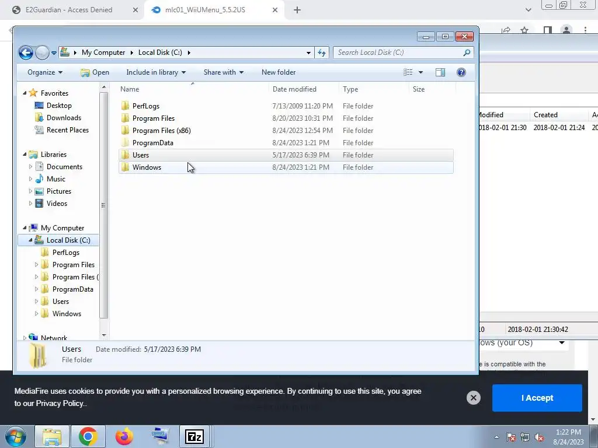Select Documents library in navigation pane
598x448 pixels.
[59, 166]
